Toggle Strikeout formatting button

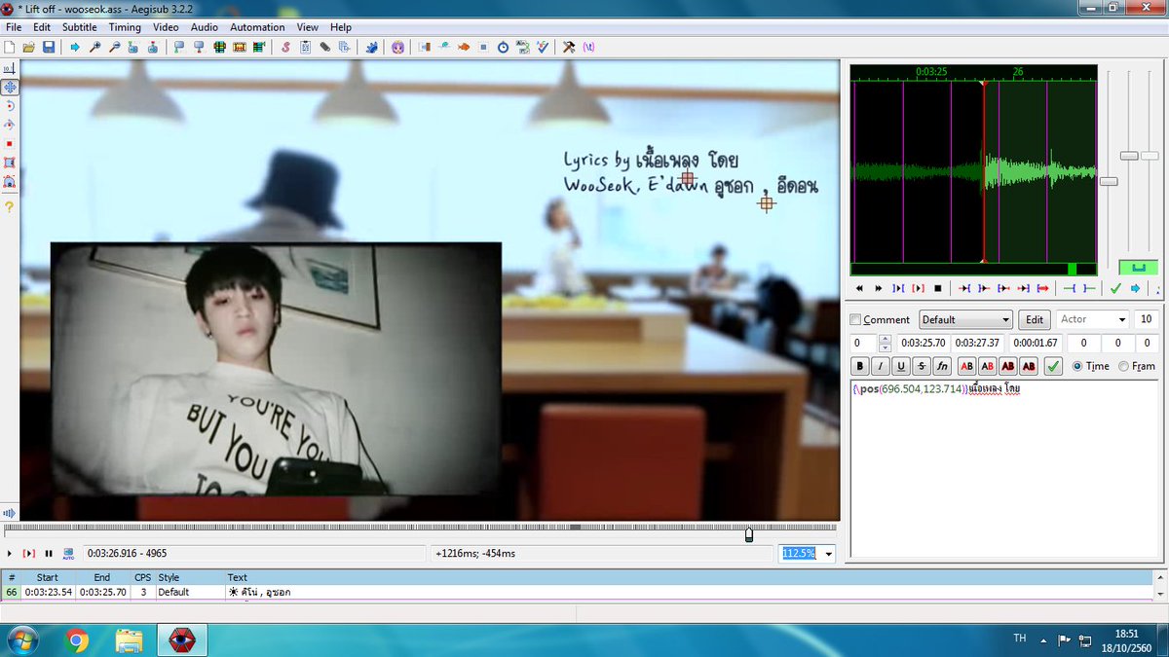pyautogui.click(x=922, y=367)
